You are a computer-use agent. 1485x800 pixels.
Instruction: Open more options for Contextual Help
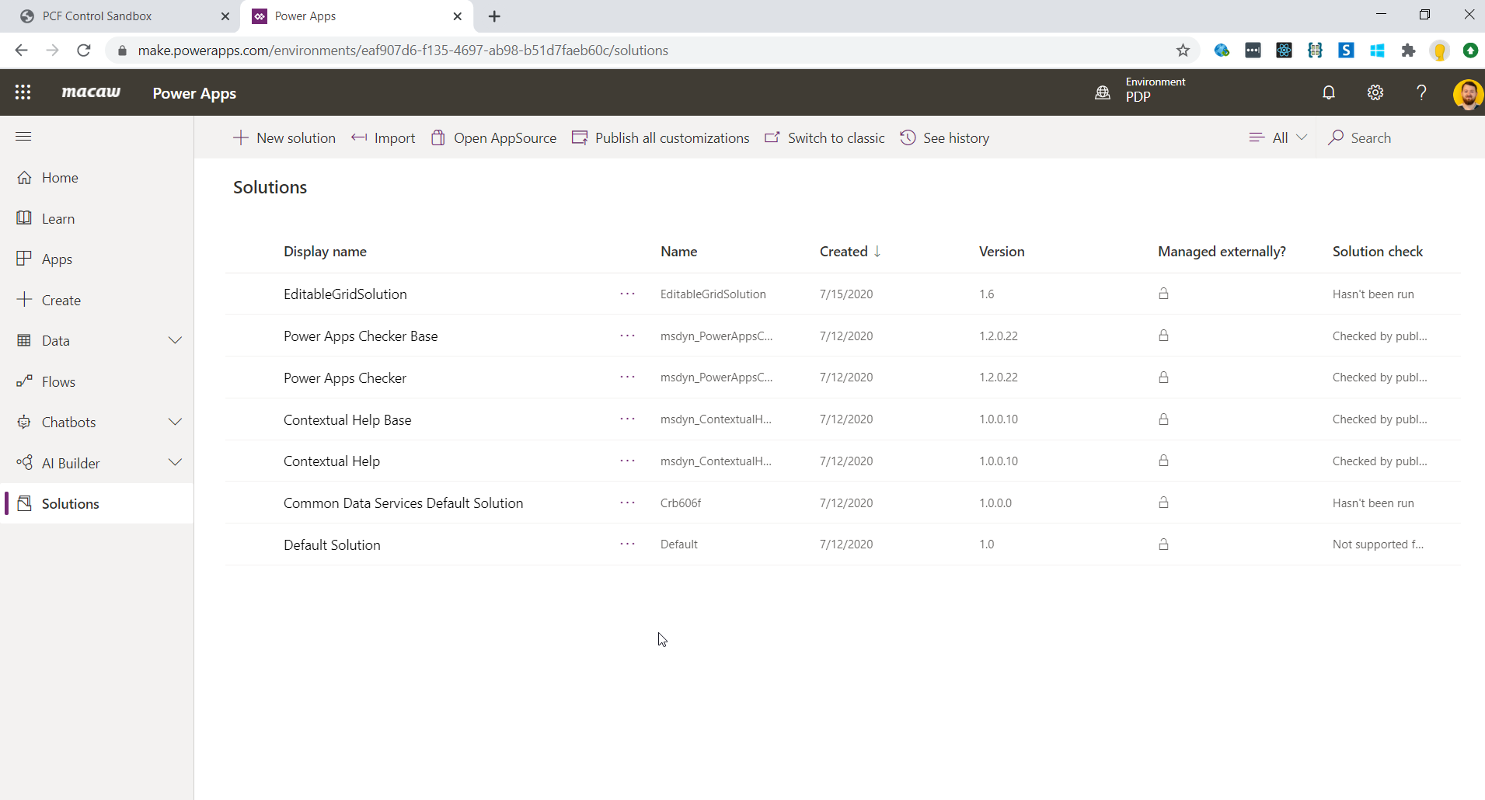pyautogui.click(x=628, y=461)
